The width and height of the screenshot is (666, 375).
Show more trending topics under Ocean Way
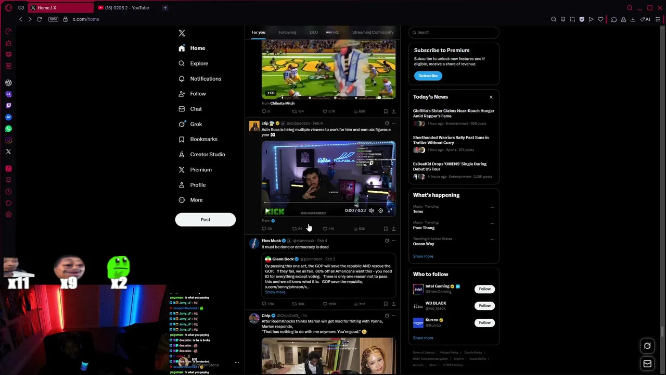coord(423,256)
